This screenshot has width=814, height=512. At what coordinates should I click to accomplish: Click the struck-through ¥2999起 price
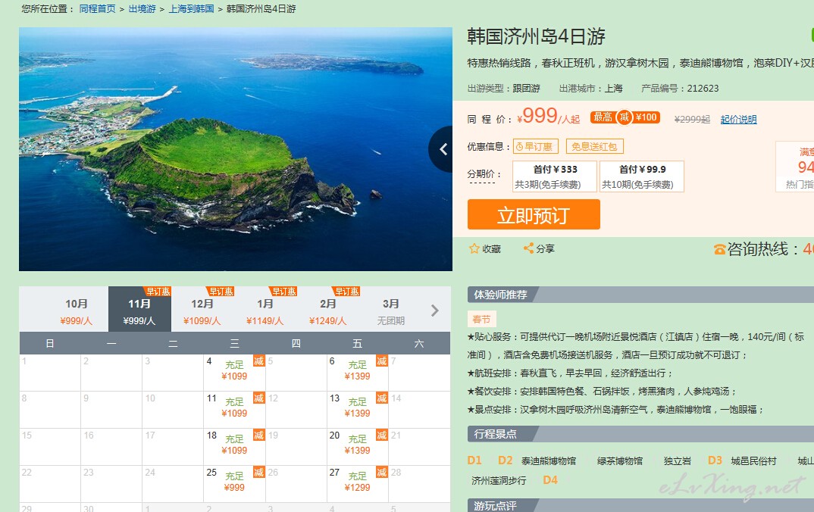692,120
